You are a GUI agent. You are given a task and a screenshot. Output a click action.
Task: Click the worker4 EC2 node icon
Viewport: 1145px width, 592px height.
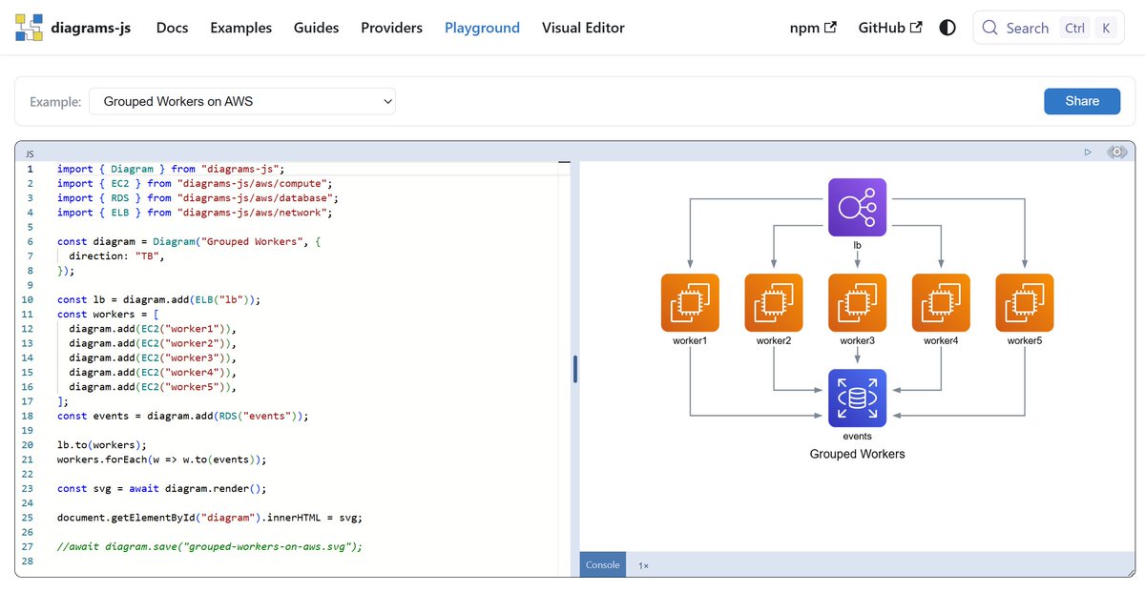click(x=941, y=302)
